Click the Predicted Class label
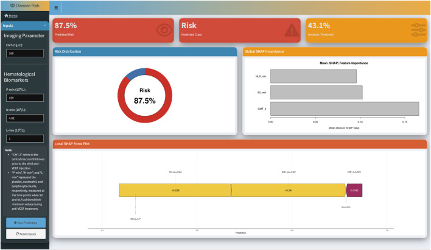431x250 pixels. 192,35
